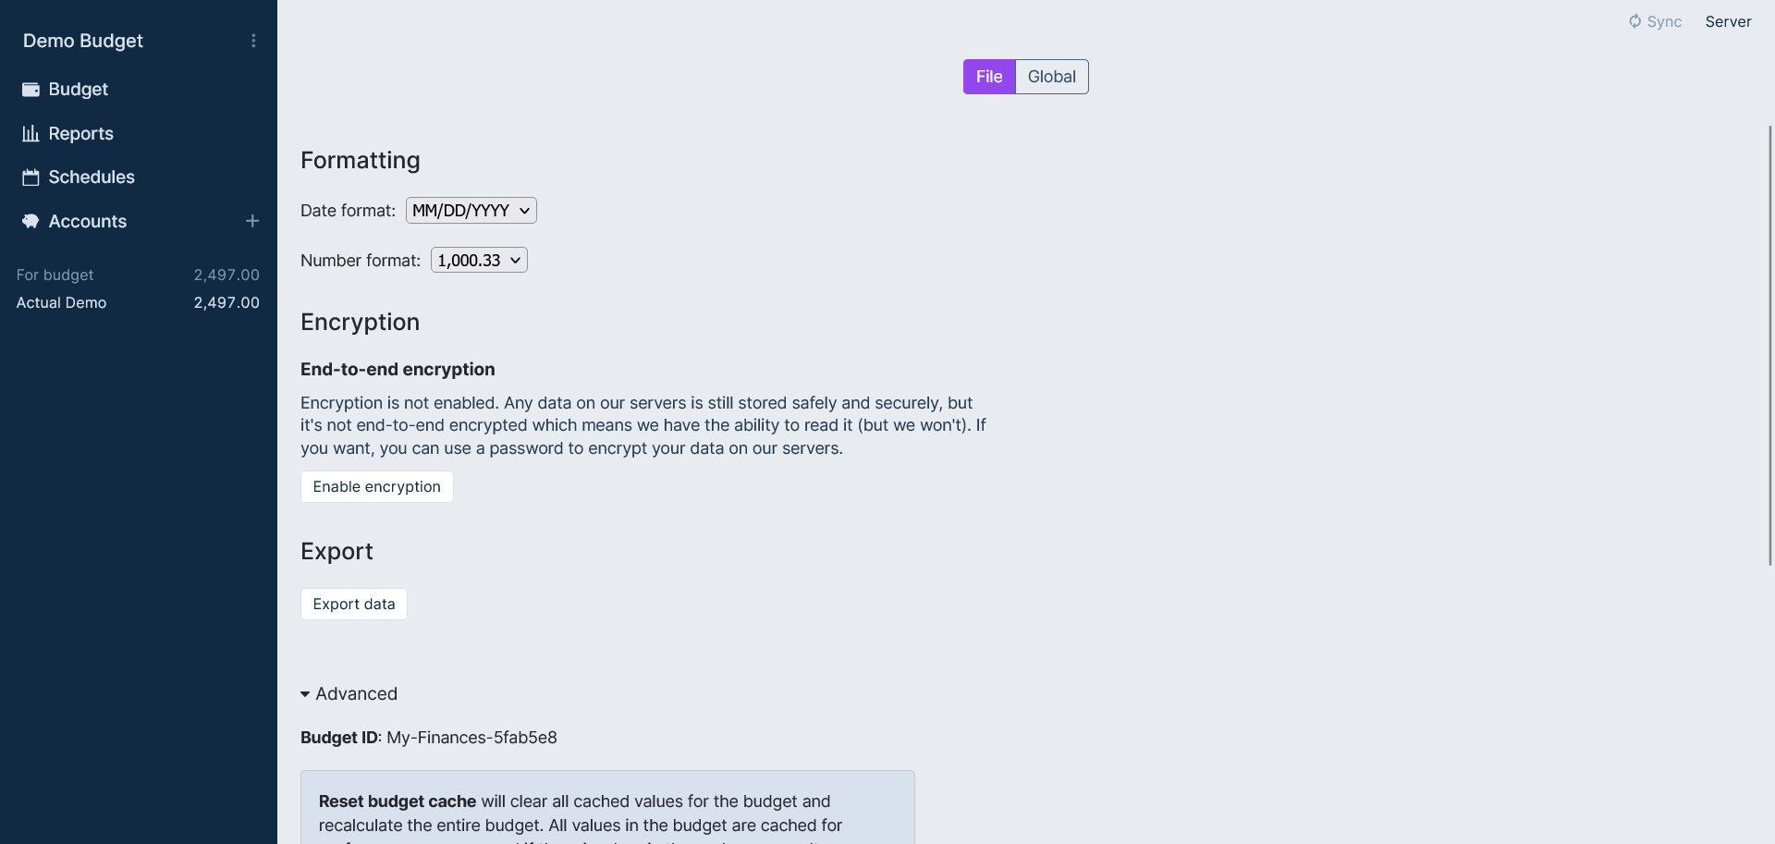The image size is (1775, 844).
Task: Click the Enable encryption button
Action: [x=376, y=487]
